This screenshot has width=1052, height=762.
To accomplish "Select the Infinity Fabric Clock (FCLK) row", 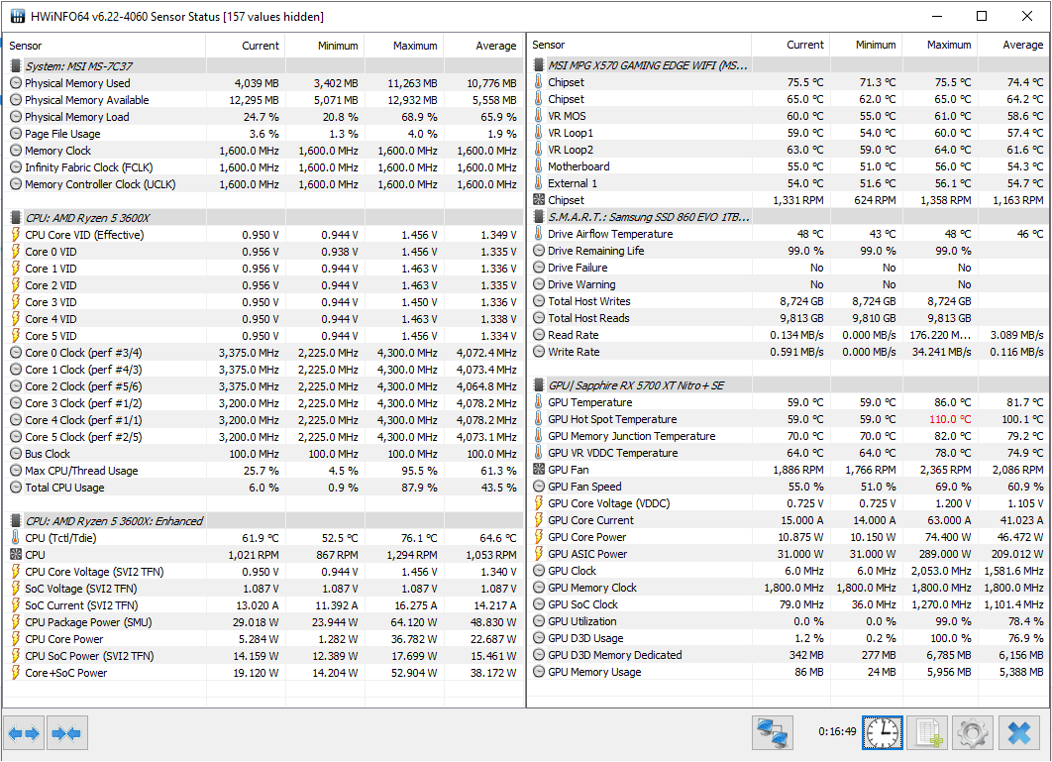I will [x=263, y=167].
